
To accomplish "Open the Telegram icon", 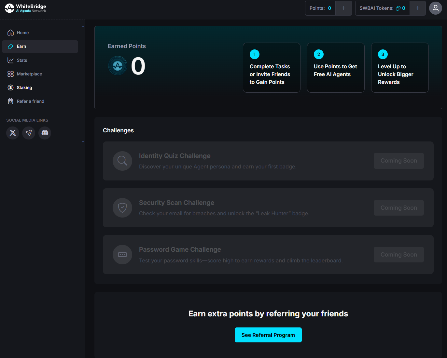I will pyautogui.click(x=29, y=133).
